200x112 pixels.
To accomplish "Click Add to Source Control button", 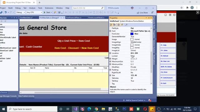I will [134, 100].
